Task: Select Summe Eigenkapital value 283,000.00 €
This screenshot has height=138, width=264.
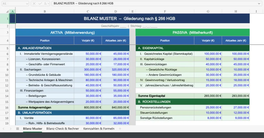Action: (x=236, y=96)
